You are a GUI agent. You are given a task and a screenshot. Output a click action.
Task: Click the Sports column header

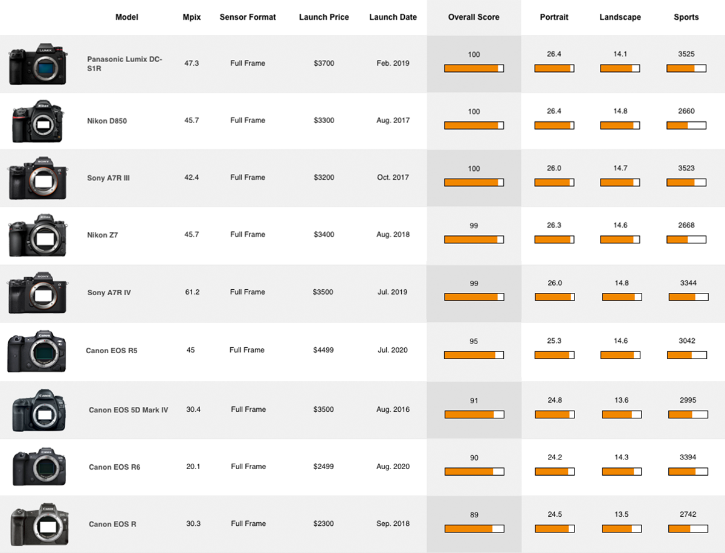(686, 18)
